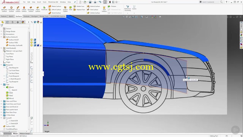Use the Replace Face command
Image resolution: width=243 pixels, height=137 pixels.
(79, 10)
